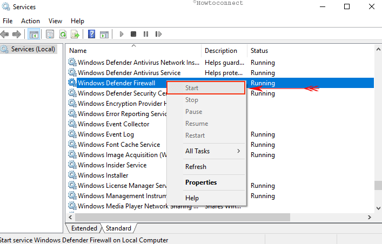Viewport: 382px width, 244px height.
Task: Click the horizontal scrollbar thumb
Action: 183,217
